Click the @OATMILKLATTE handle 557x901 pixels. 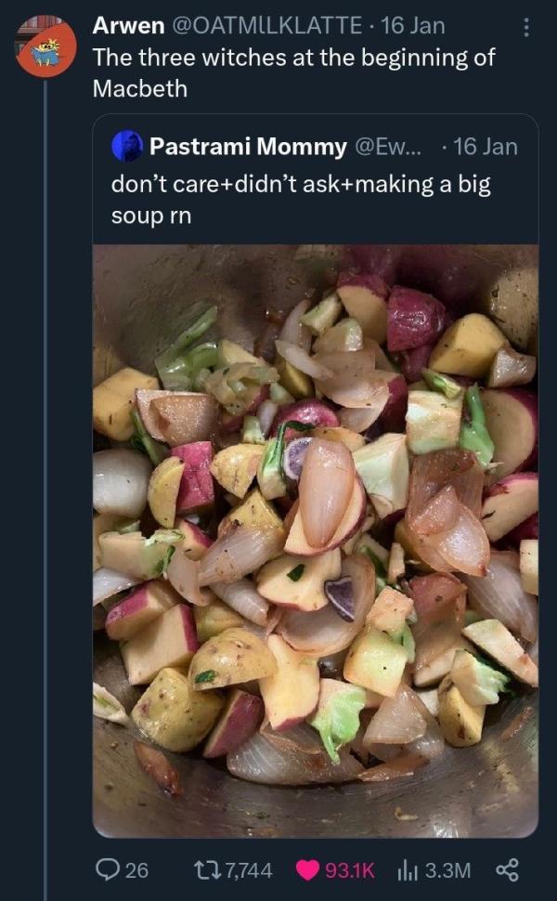point(268,26)
